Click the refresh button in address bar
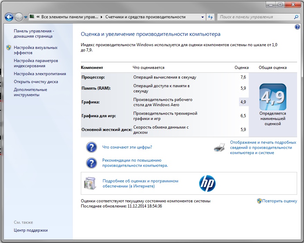Viewport: 304px width, 243px height. [x=211, y=17]
